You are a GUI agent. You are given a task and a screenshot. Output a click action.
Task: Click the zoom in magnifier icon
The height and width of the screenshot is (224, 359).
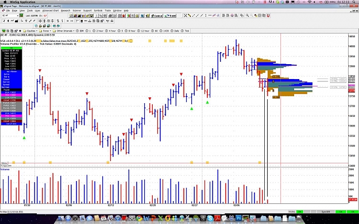pos(247,15)
